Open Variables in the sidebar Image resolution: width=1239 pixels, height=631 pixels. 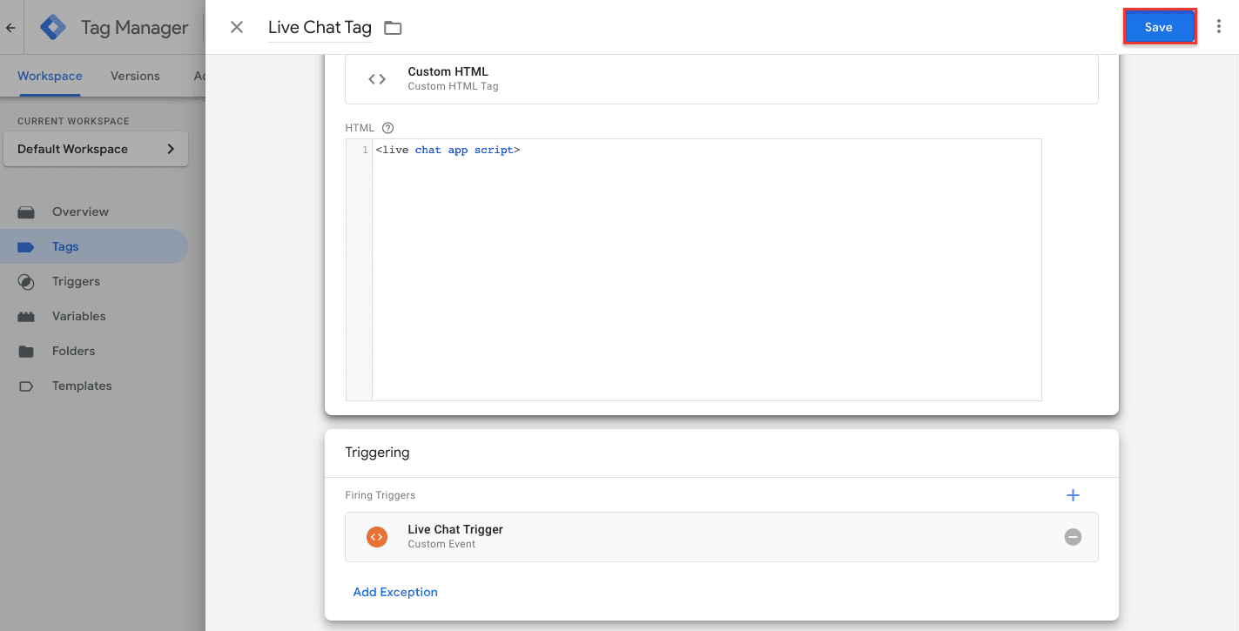94,316
